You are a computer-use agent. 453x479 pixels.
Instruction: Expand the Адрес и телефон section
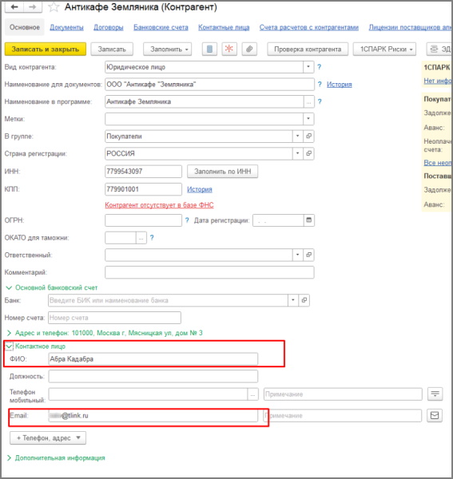pos(9,333)
